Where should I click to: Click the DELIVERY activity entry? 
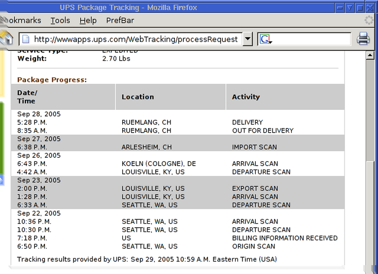coord(247,122)
